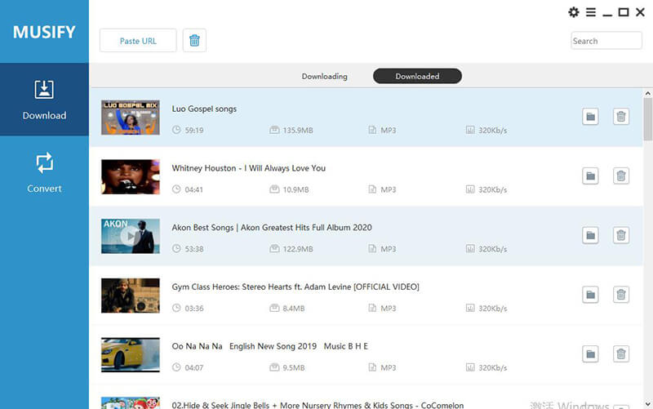The height and width of the screenshot is (409, 653).
Task: Click MP3 format of Luo Gospel songs
Action: pyautogui.click(x=389, y=131)
